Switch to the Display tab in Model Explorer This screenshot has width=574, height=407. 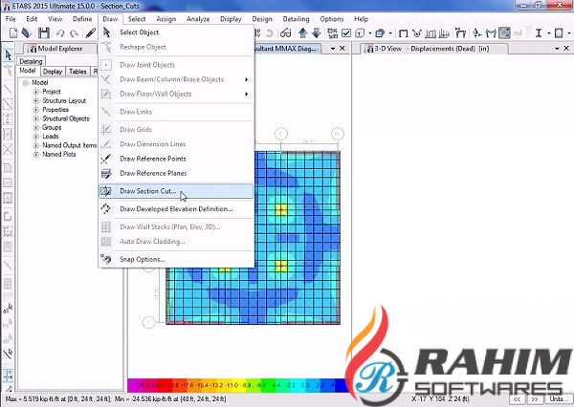pos(53,72)
